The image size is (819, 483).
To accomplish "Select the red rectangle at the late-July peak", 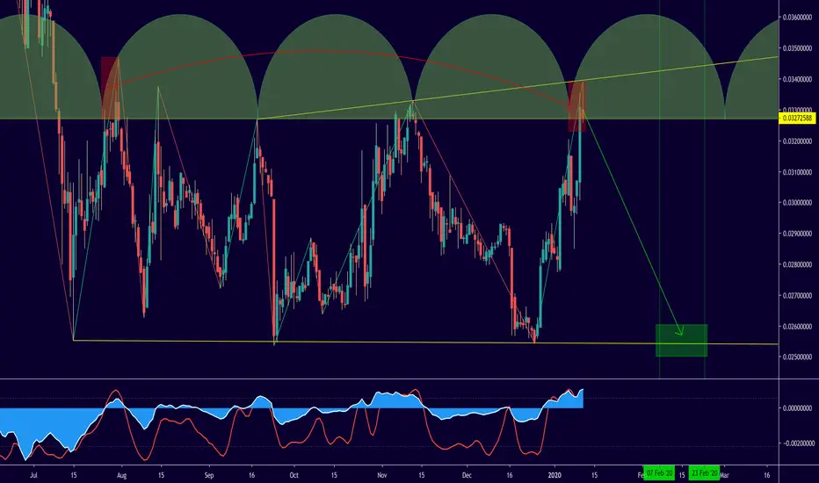I will click(110, 89).
